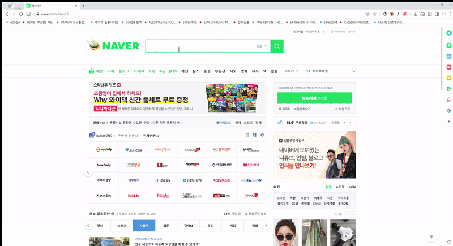The image size is (453, 246).
Task: Open the 지도 map link
Action: point(233,71)
